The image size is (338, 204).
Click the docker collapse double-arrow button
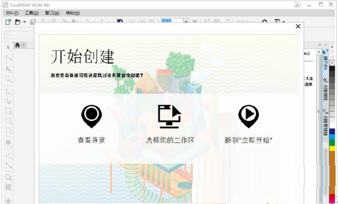pos(320,45)
